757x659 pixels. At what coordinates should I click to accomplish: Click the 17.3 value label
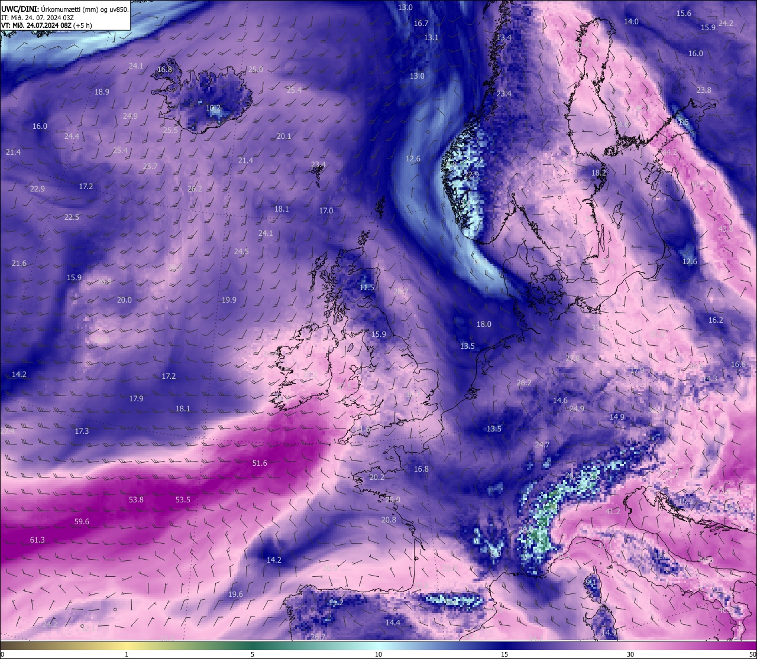coord(82,431)
